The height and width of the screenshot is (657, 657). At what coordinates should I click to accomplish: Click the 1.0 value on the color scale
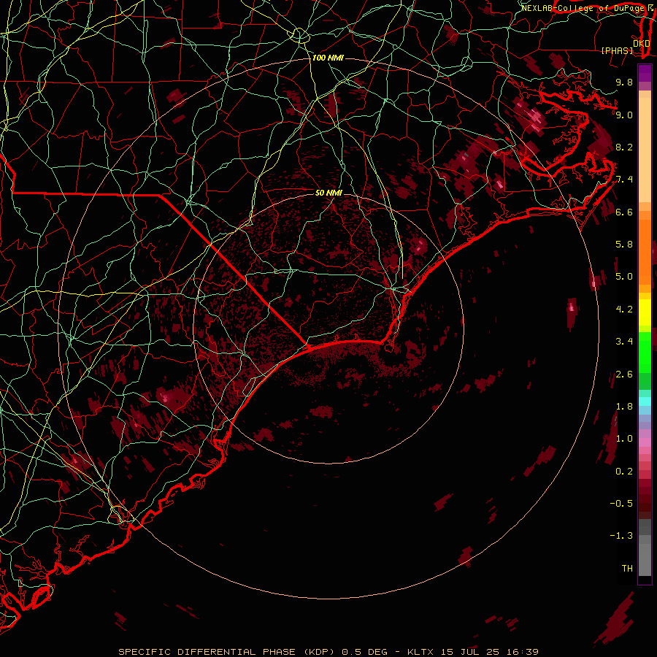[624, 439]
